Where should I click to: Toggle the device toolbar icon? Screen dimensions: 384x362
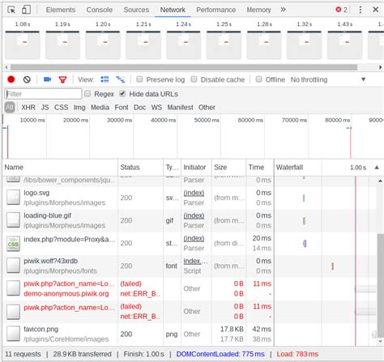[x=26, y=10]
